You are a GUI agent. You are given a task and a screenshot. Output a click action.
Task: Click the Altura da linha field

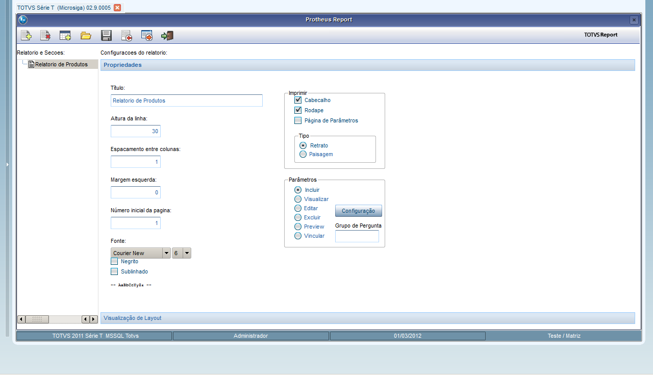(x=136, y=131)
